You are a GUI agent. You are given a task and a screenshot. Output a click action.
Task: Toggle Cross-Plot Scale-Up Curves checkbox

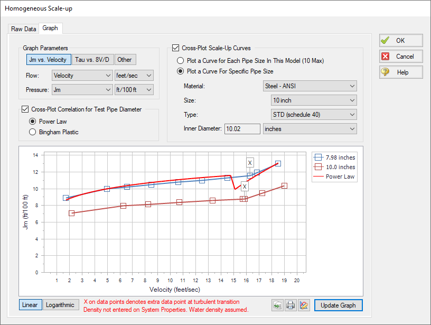[176, 48]
